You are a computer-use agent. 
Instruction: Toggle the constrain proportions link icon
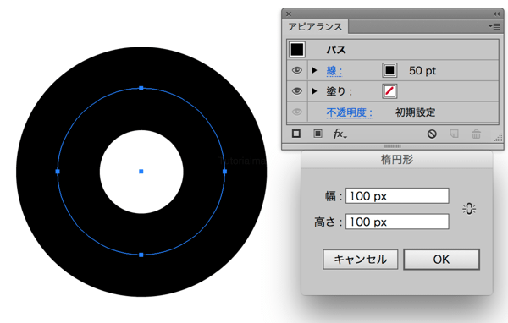click(x=469, y=209)
